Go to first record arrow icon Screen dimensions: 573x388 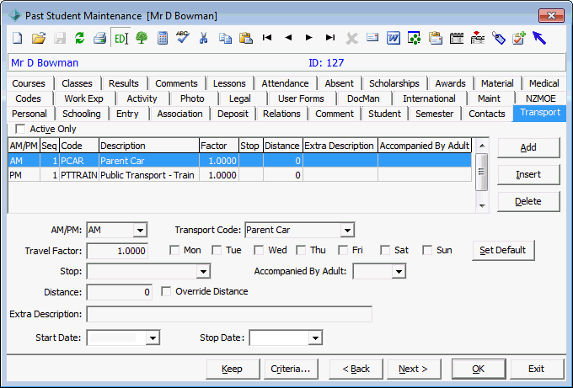(x=267, y=37)
